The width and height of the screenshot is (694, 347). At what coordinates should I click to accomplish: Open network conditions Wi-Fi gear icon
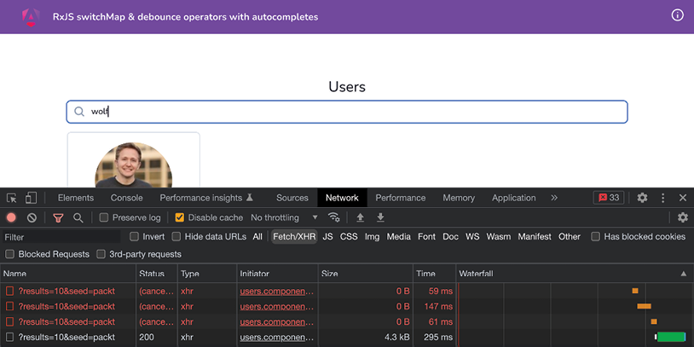click(333, 217)
